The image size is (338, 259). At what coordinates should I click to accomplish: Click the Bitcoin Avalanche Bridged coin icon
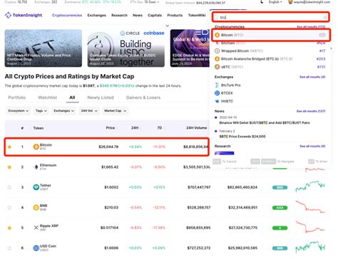pyautogui.click(x=217, y=59)
